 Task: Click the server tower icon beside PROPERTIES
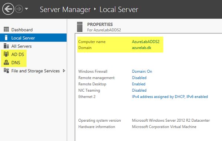pos(80,27)
